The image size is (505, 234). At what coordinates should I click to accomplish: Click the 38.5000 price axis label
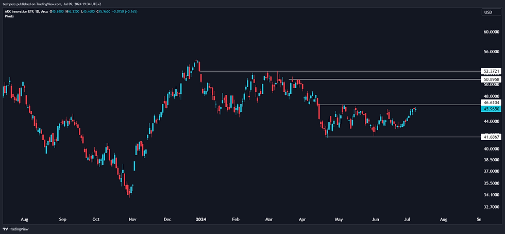491,160
